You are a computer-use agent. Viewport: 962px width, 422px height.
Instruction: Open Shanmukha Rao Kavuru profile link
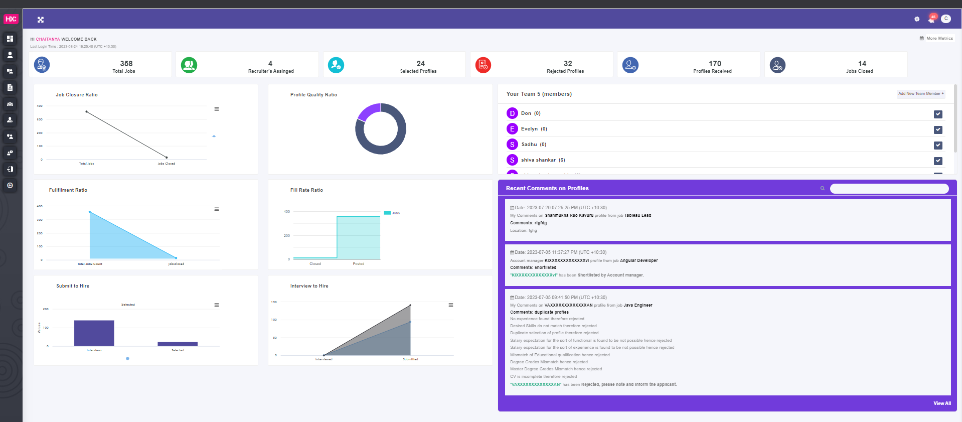point(569,215)
